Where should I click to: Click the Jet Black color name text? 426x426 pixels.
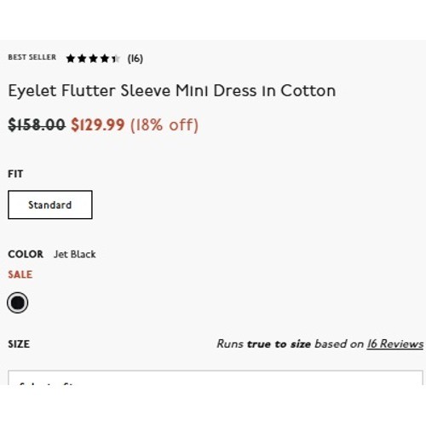coord(75,254)
